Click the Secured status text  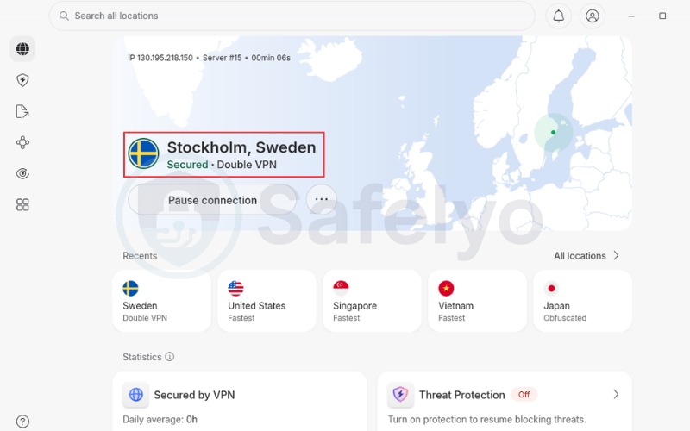tap(187, 165)
